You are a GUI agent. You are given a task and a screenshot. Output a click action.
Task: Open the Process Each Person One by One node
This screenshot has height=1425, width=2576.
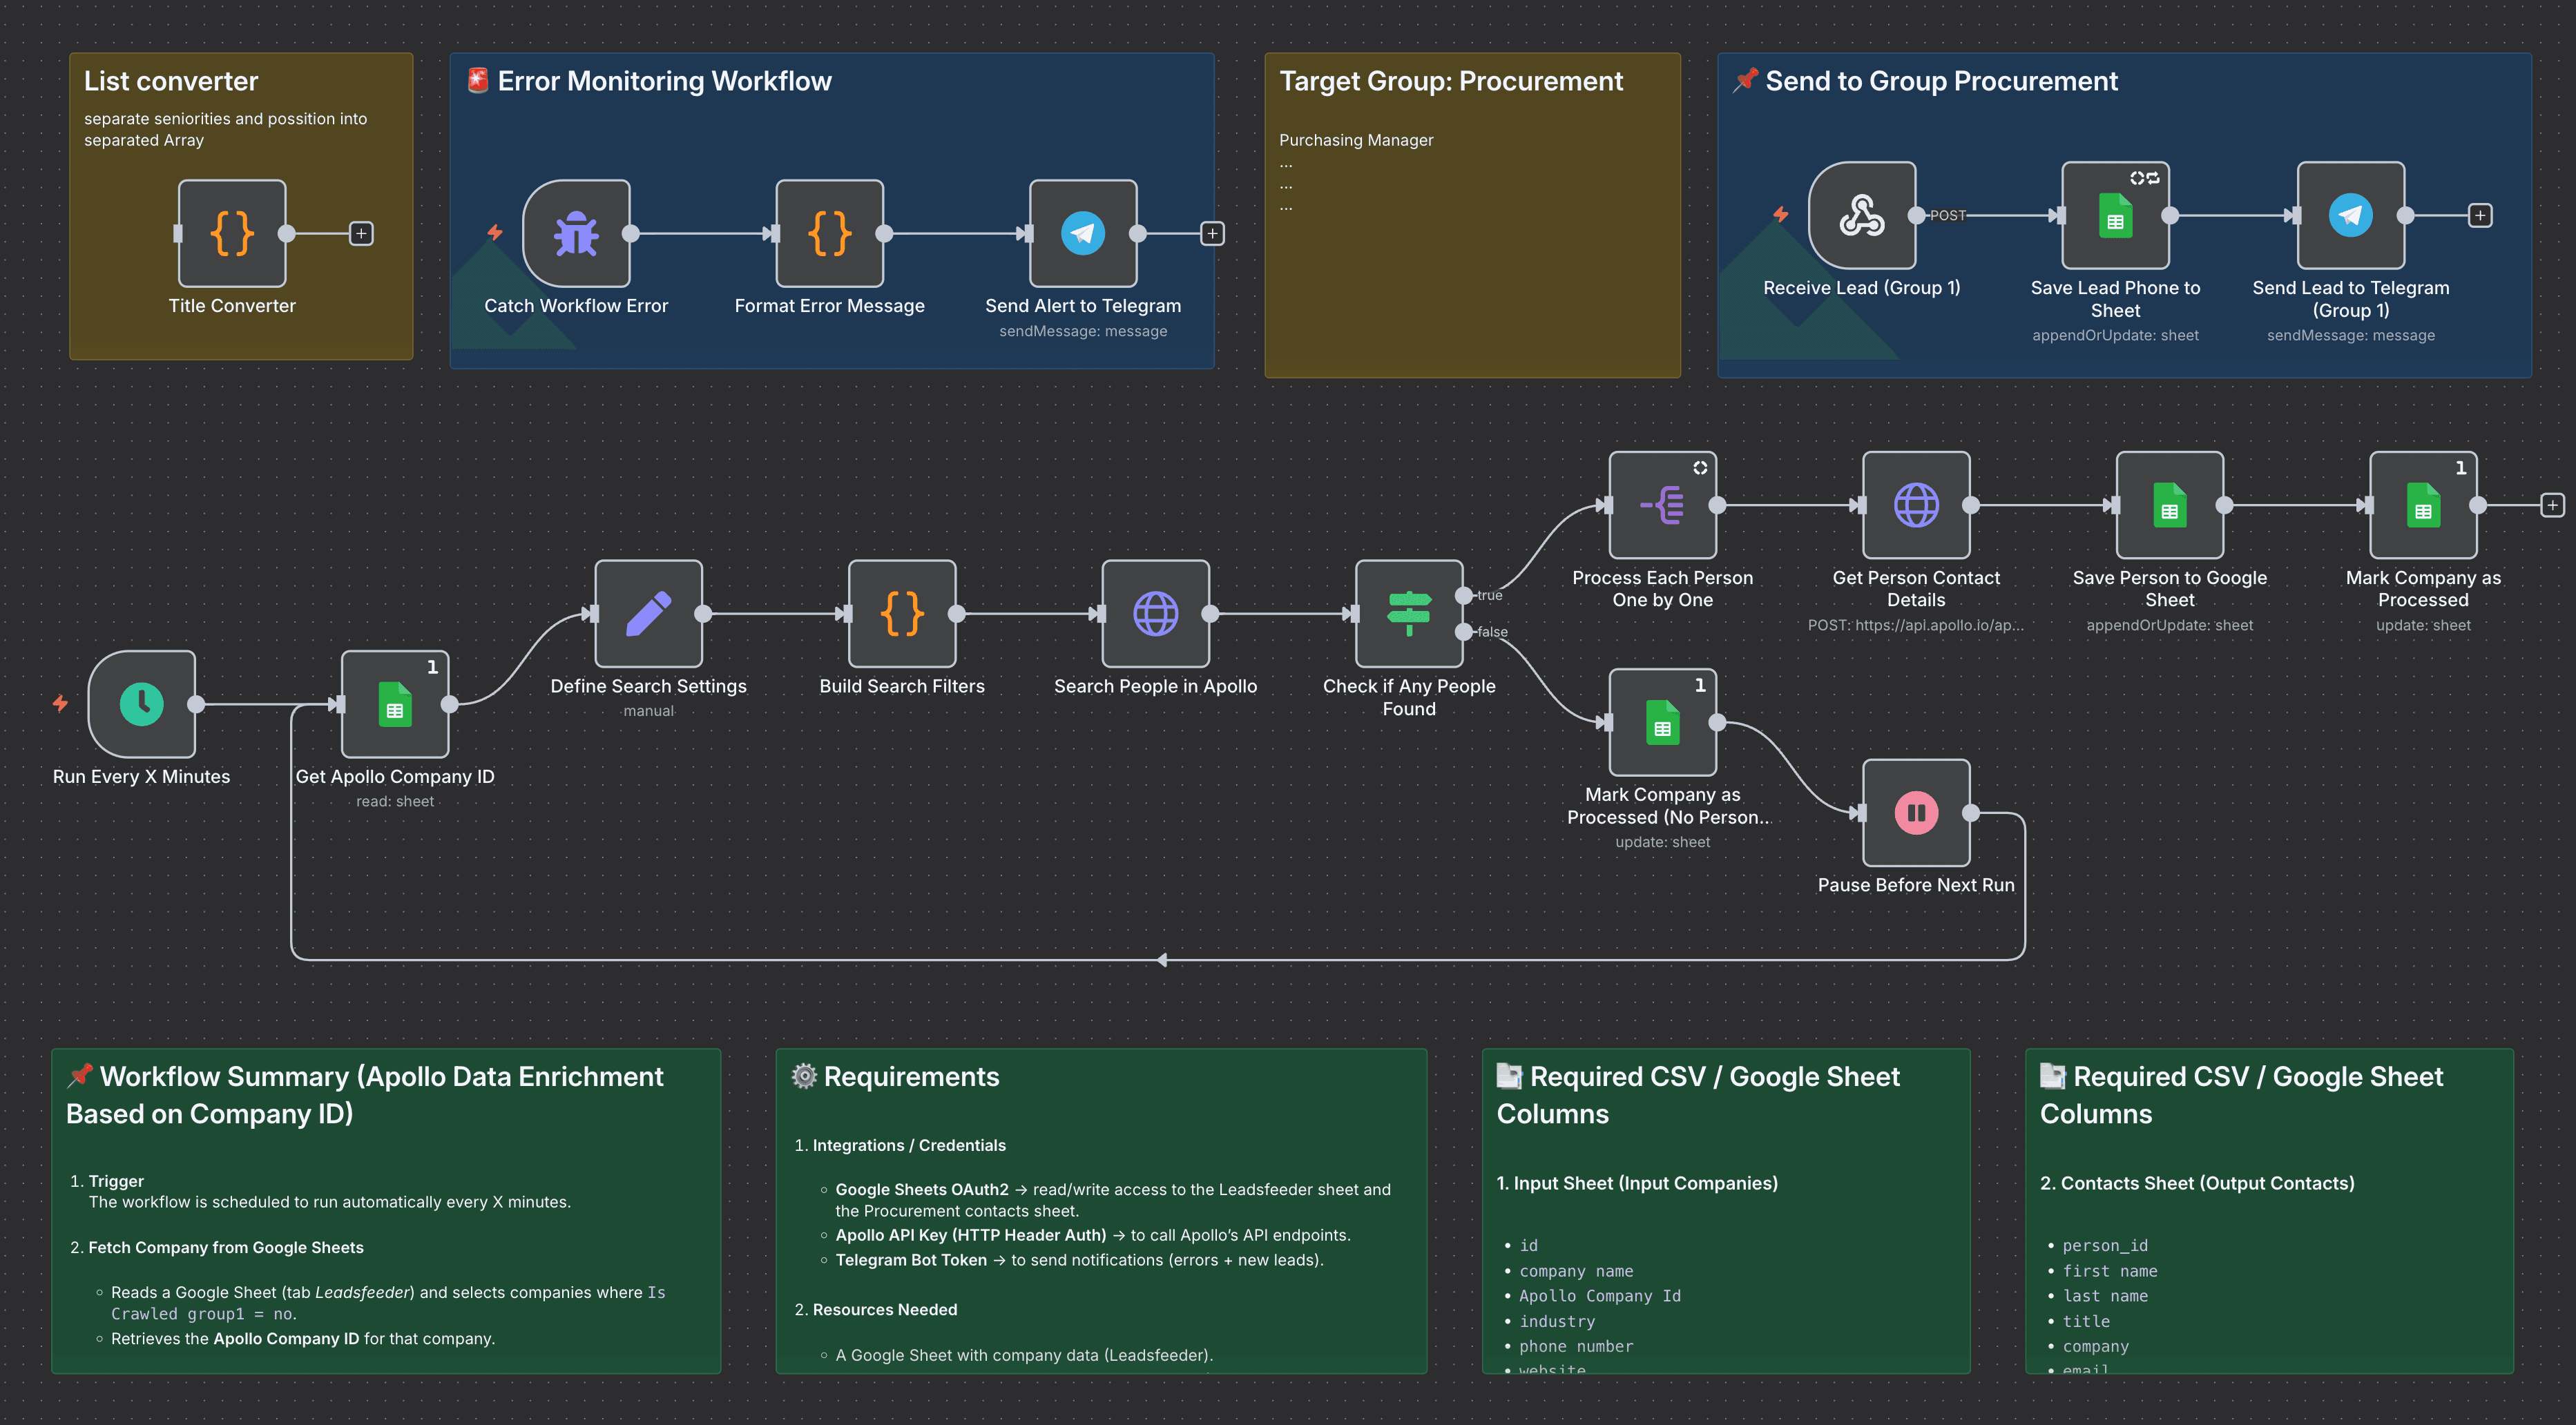1663,505
